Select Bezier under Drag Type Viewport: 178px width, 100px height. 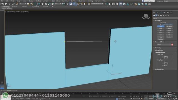[x=163, y=66]
